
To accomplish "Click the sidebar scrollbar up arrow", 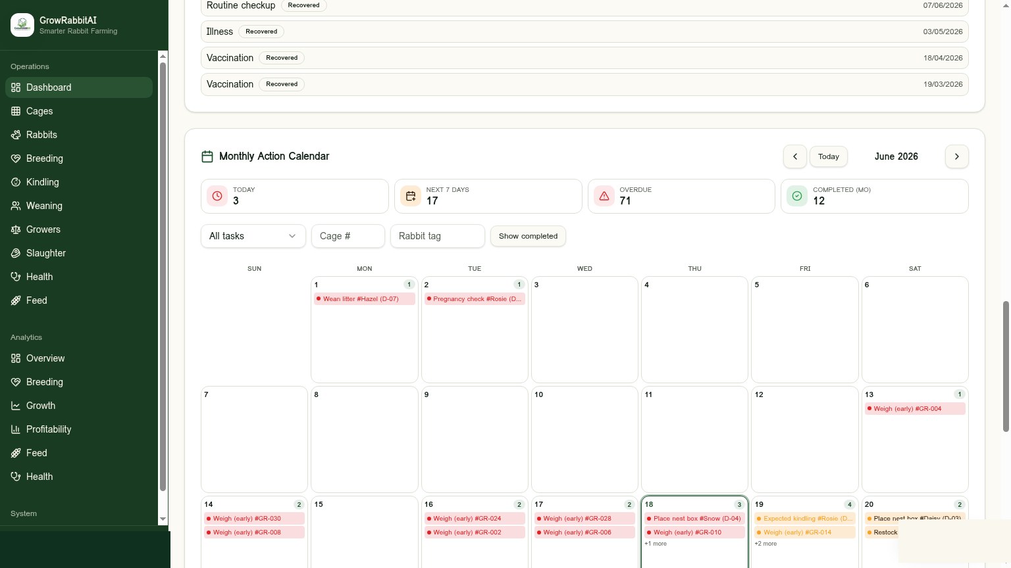I will tap(163, 56).
